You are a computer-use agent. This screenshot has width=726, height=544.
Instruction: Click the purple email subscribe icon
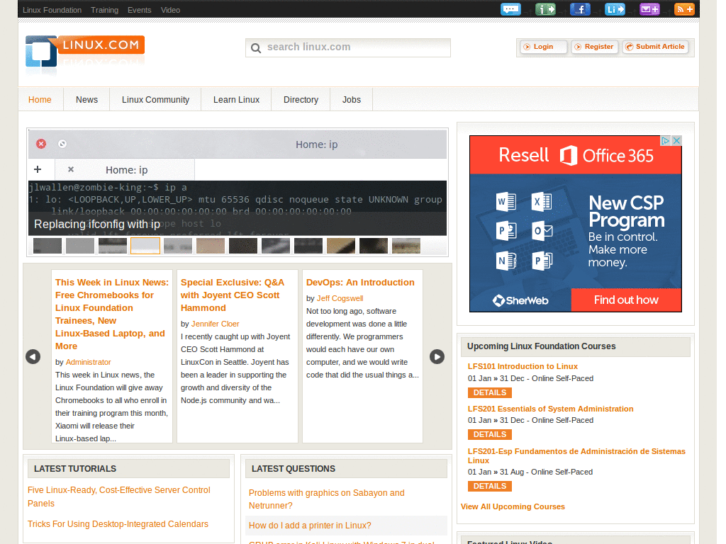tap(649, 9)
